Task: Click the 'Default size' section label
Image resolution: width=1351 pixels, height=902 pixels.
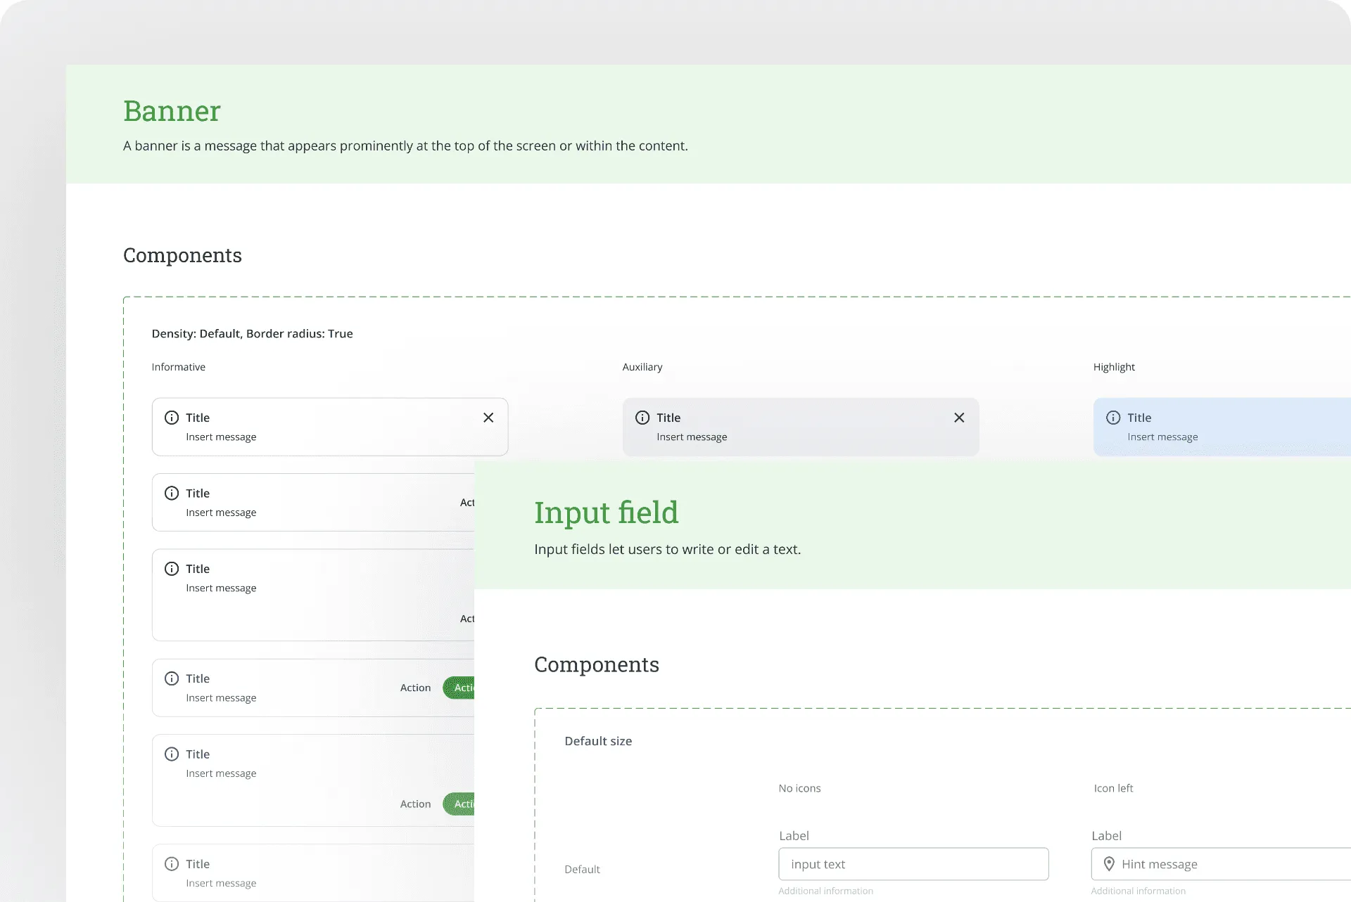Action: 598,741
